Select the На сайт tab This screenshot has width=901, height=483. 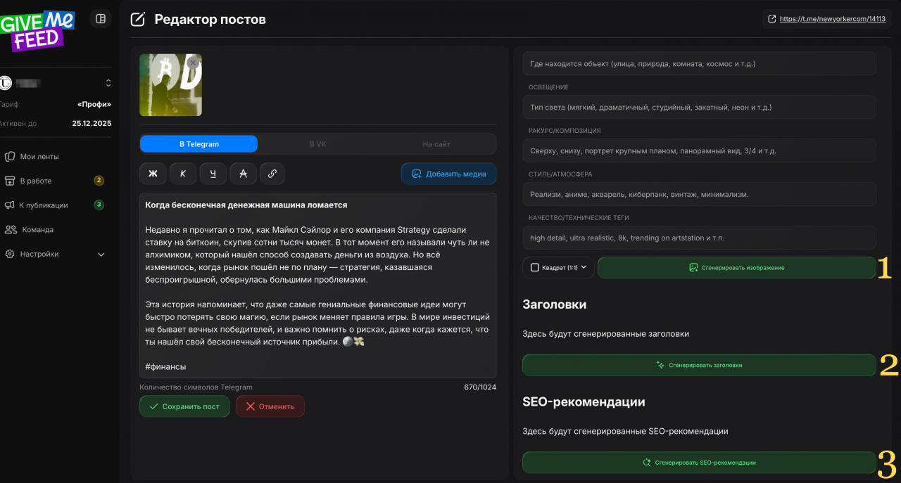(436, 144)
